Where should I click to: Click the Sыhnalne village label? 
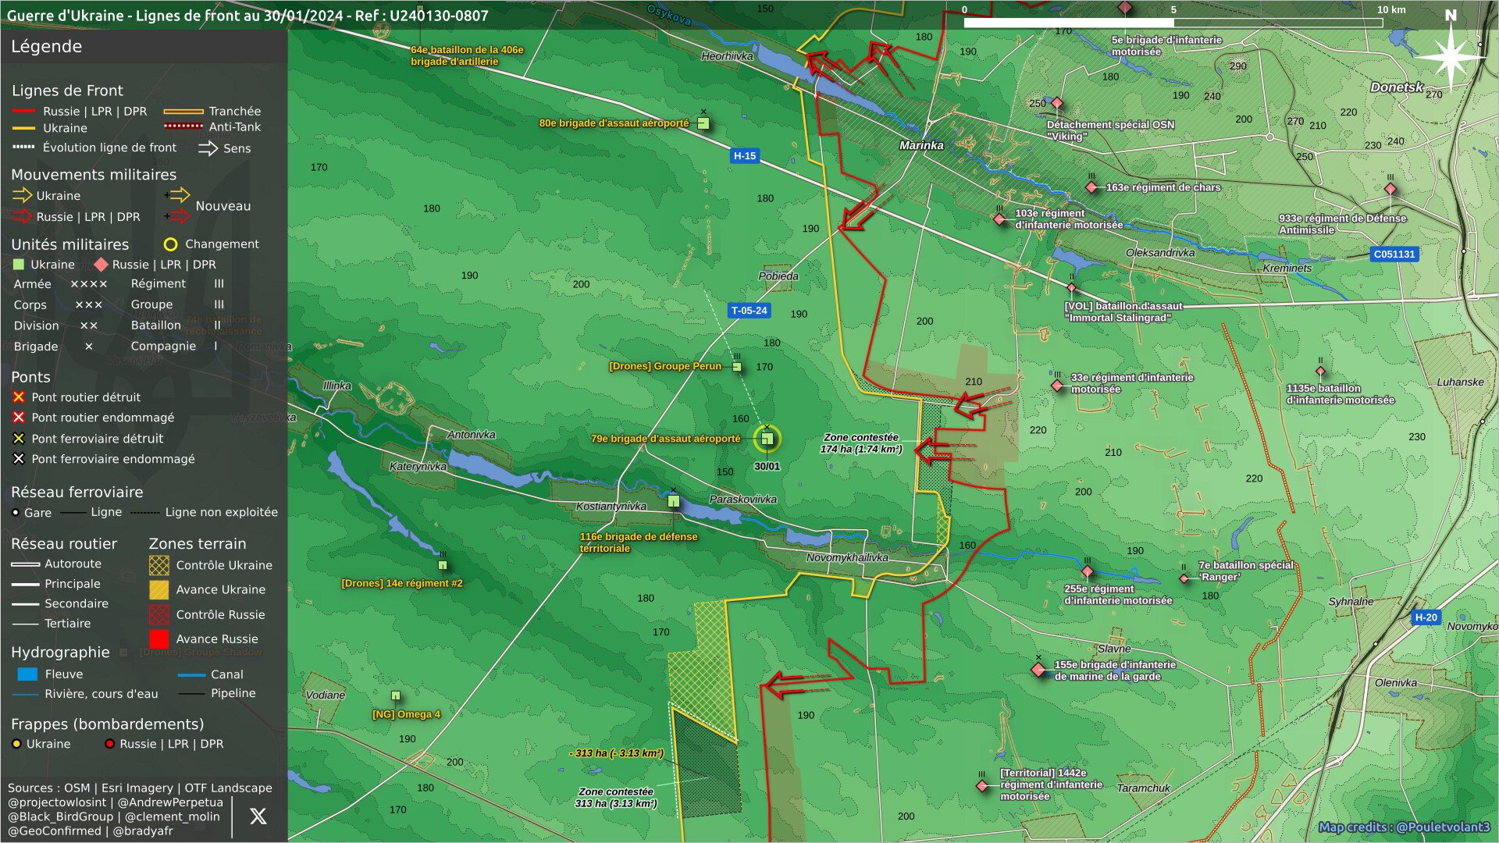point(1351,601)
